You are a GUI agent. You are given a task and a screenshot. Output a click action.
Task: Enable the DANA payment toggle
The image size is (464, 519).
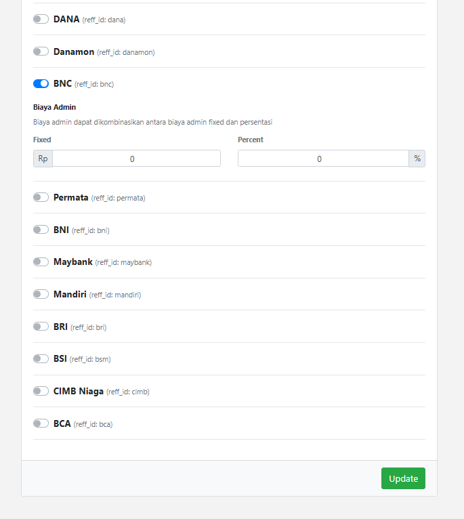click(41, 20)
